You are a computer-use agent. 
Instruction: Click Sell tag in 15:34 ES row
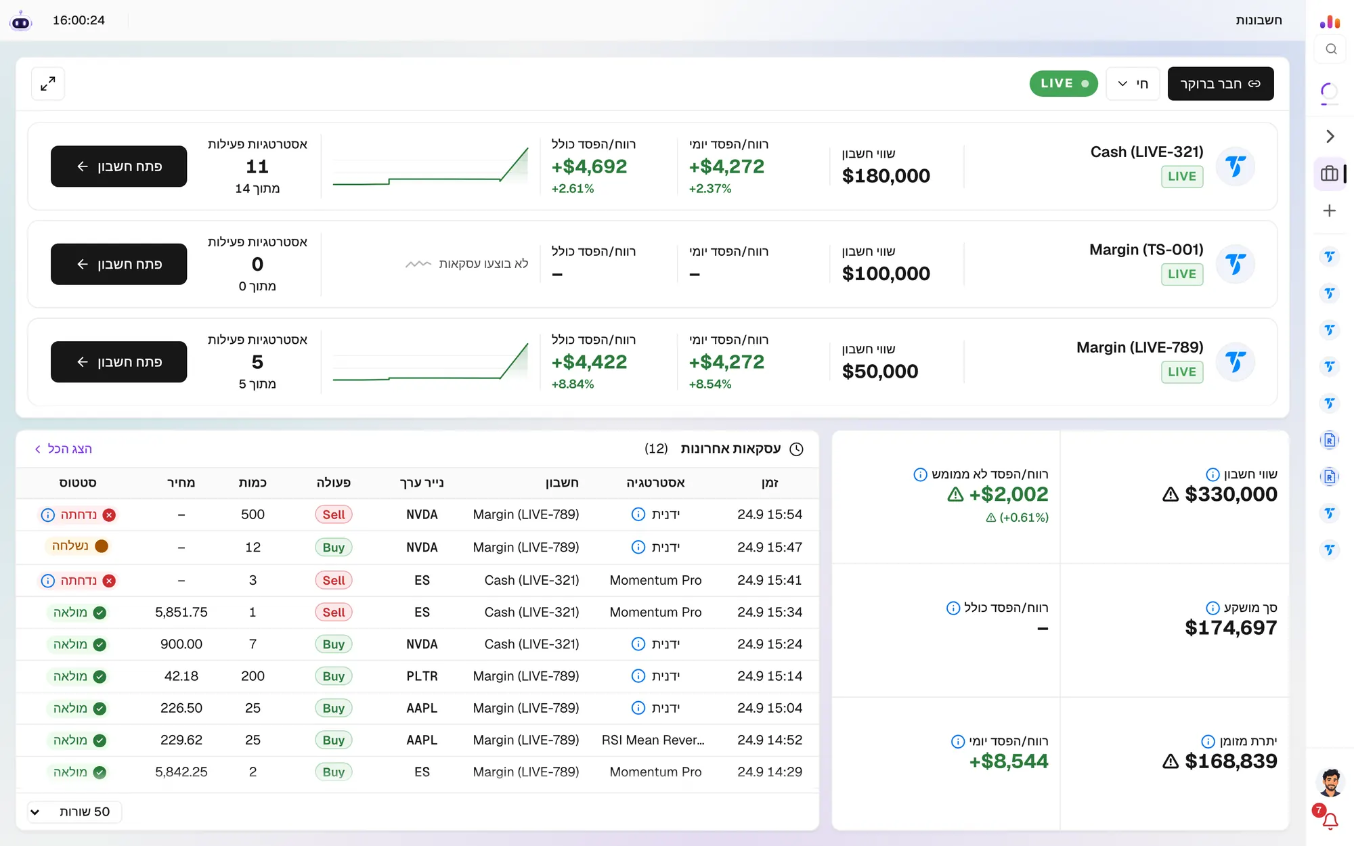tap(334, 613)
